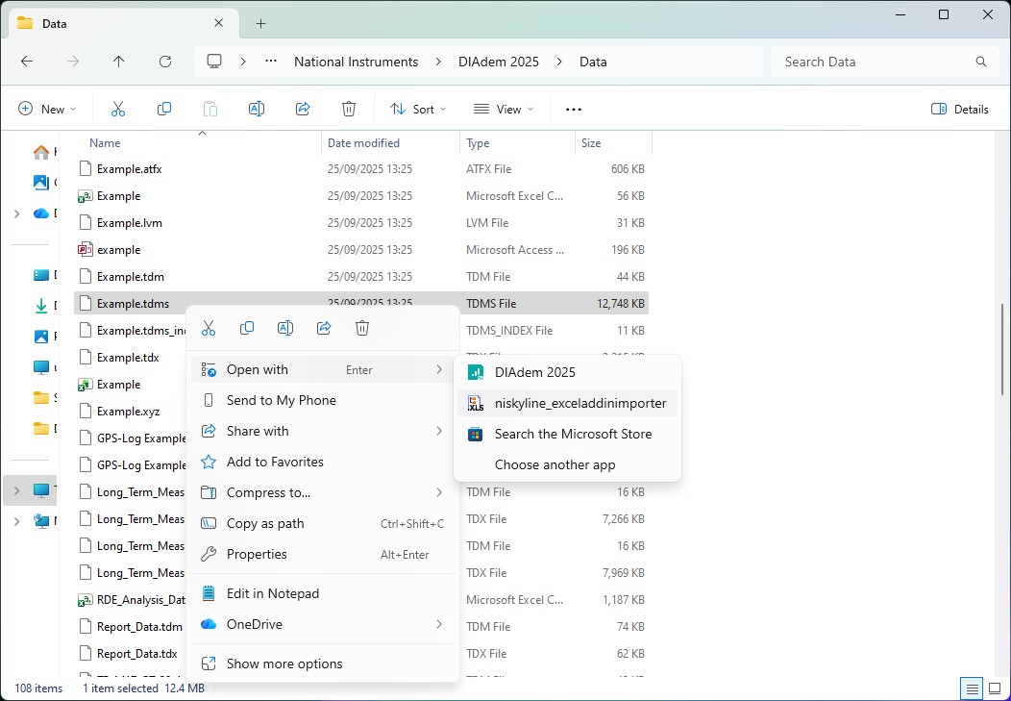
Task: Click the Share icon in context menu
Action: pyautogui.click(x=324, y=328)
